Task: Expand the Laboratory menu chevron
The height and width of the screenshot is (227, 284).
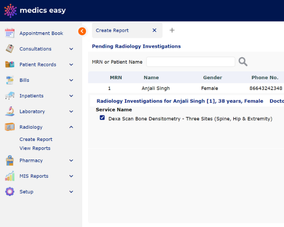Action: tap(71, 111)
